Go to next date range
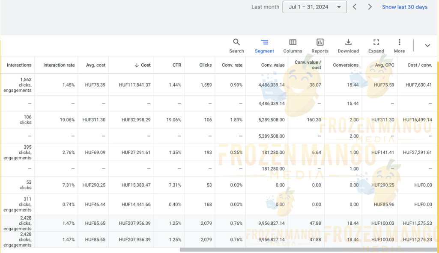 (370, 7)
